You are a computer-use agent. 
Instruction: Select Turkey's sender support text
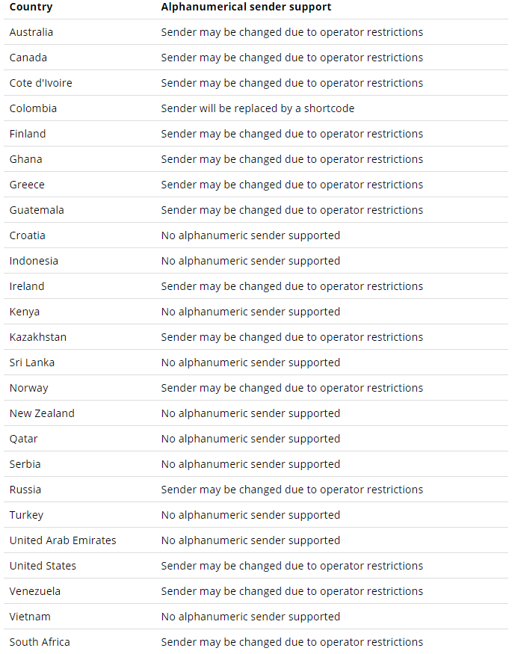coord(250,515)
